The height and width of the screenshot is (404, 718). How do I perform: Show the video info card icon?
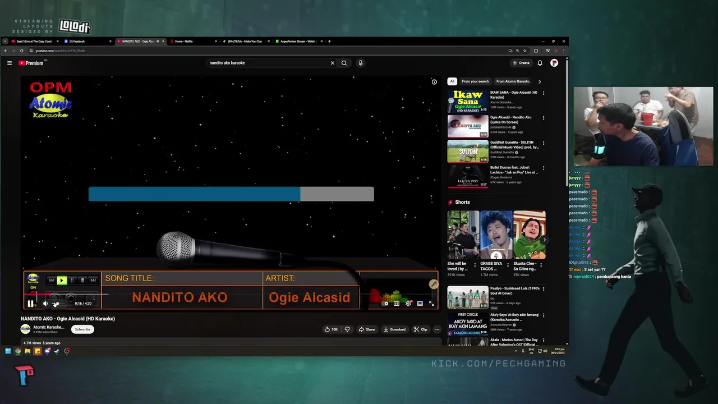434,82
